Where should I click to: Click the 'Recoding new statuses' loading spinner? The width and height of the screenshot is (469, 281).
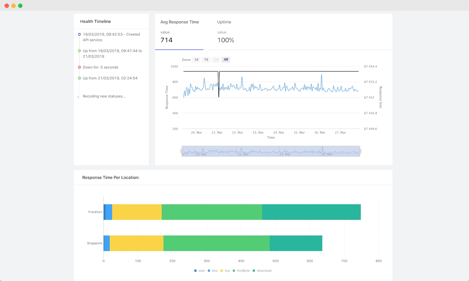pos(79,97)
